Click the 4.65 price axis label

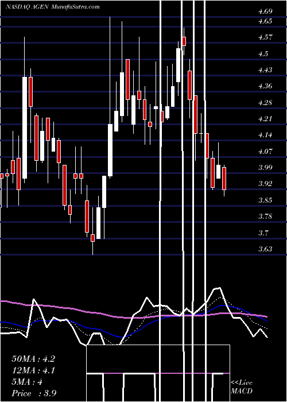pos(265,21)
